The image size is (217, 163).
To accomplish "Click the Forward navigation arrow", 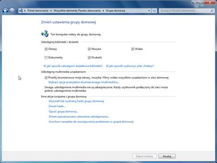I will tap(12, 11).
